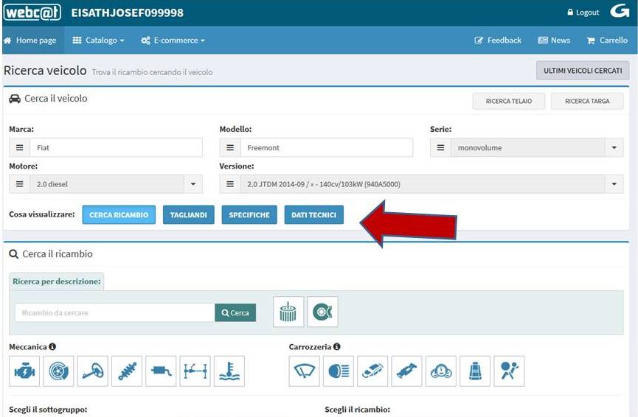This screenshot has height=417, width=638.
Task: Click the Ricerca veicolo heading
Action: (45, 70)
